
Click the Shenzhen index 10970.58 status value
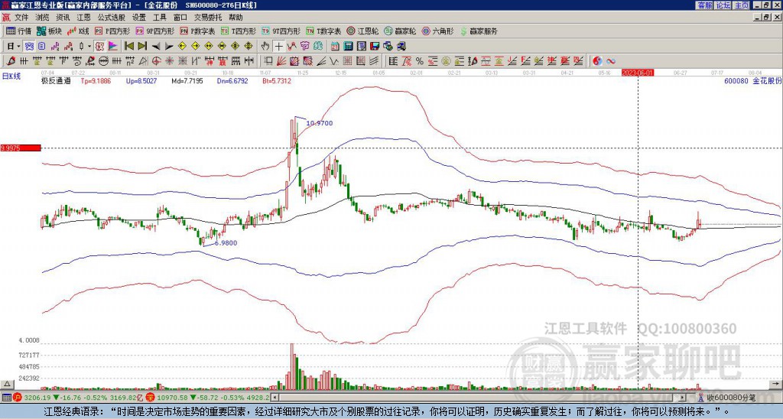pos(171,398)
